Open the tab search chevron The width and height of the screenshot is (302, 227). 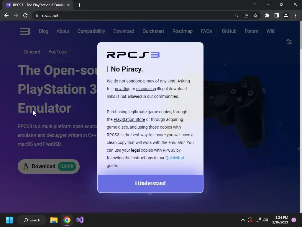tap(255, 4)
